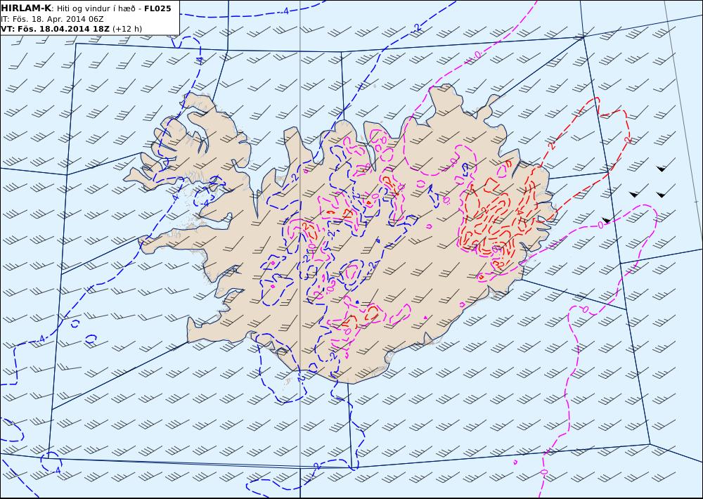The height and width of the screenshot is (499, 703).
Task: Select the '(+12 h)' forecast offset text
Action: point(127,29)
